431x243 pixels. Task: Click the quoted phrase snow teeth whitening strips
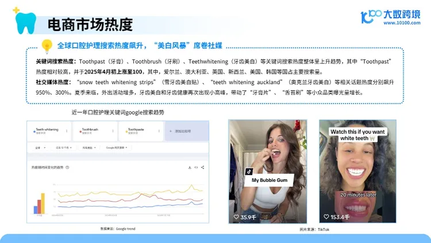coord(116,82)
